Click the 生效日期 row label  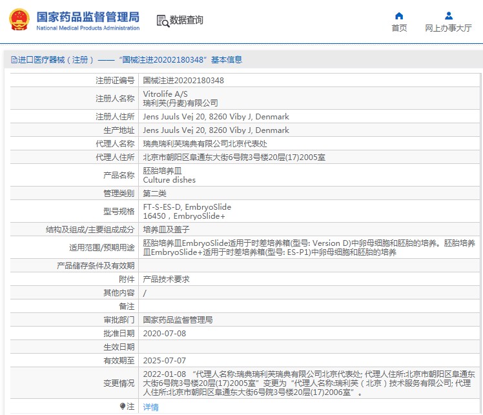pos(119,347)
